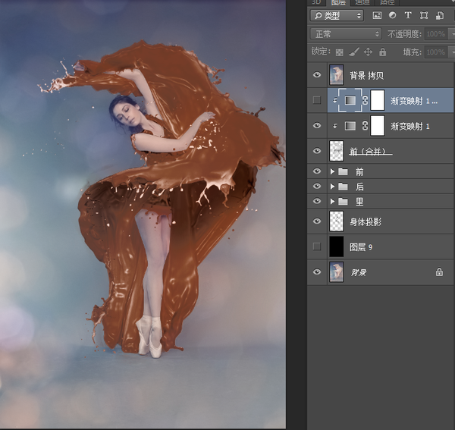This screenshot has width=455, height=430.
Task: Click the adjustment layer filter icon
Action: 392,15
